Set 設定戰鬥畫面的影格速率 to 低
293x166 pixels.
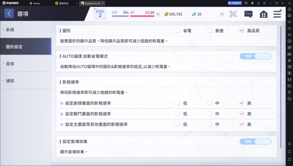pyautogui.click(x=177, y=114)
